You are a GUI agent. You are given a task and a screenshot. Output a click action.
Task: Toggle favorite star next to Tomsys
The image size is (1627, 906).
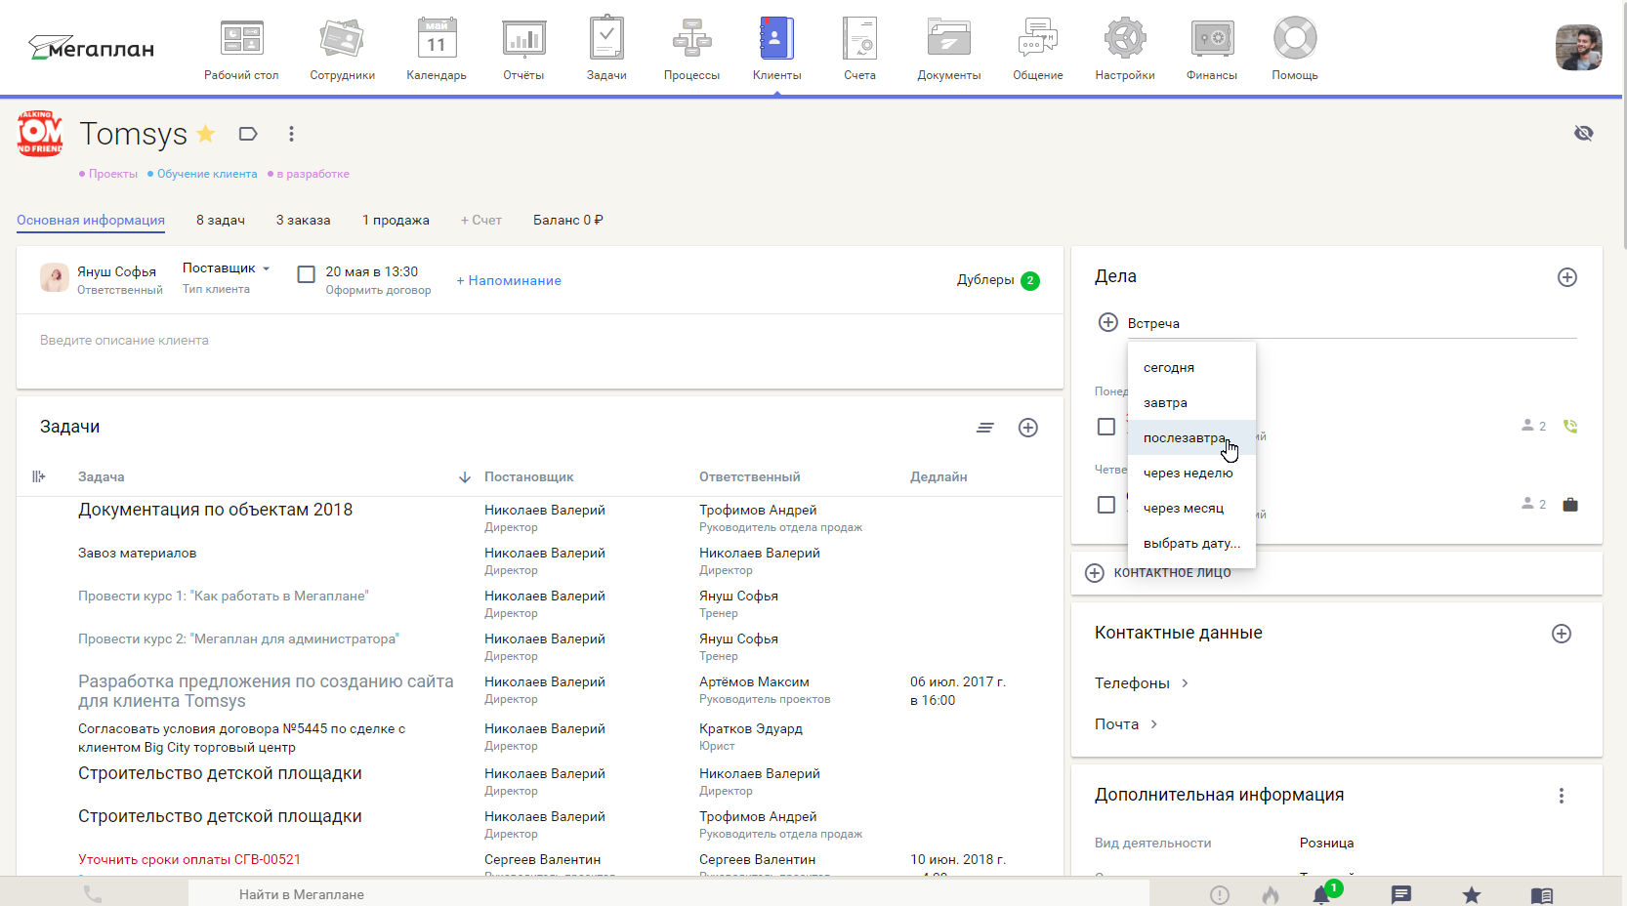[x=206, y=134]
